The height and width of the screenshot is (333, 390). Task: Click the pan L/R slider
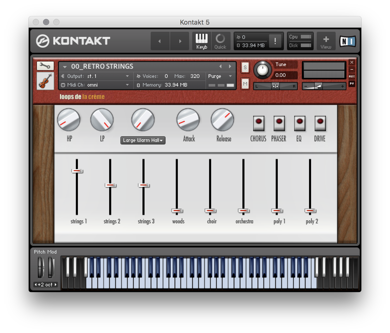pos(275,86)
